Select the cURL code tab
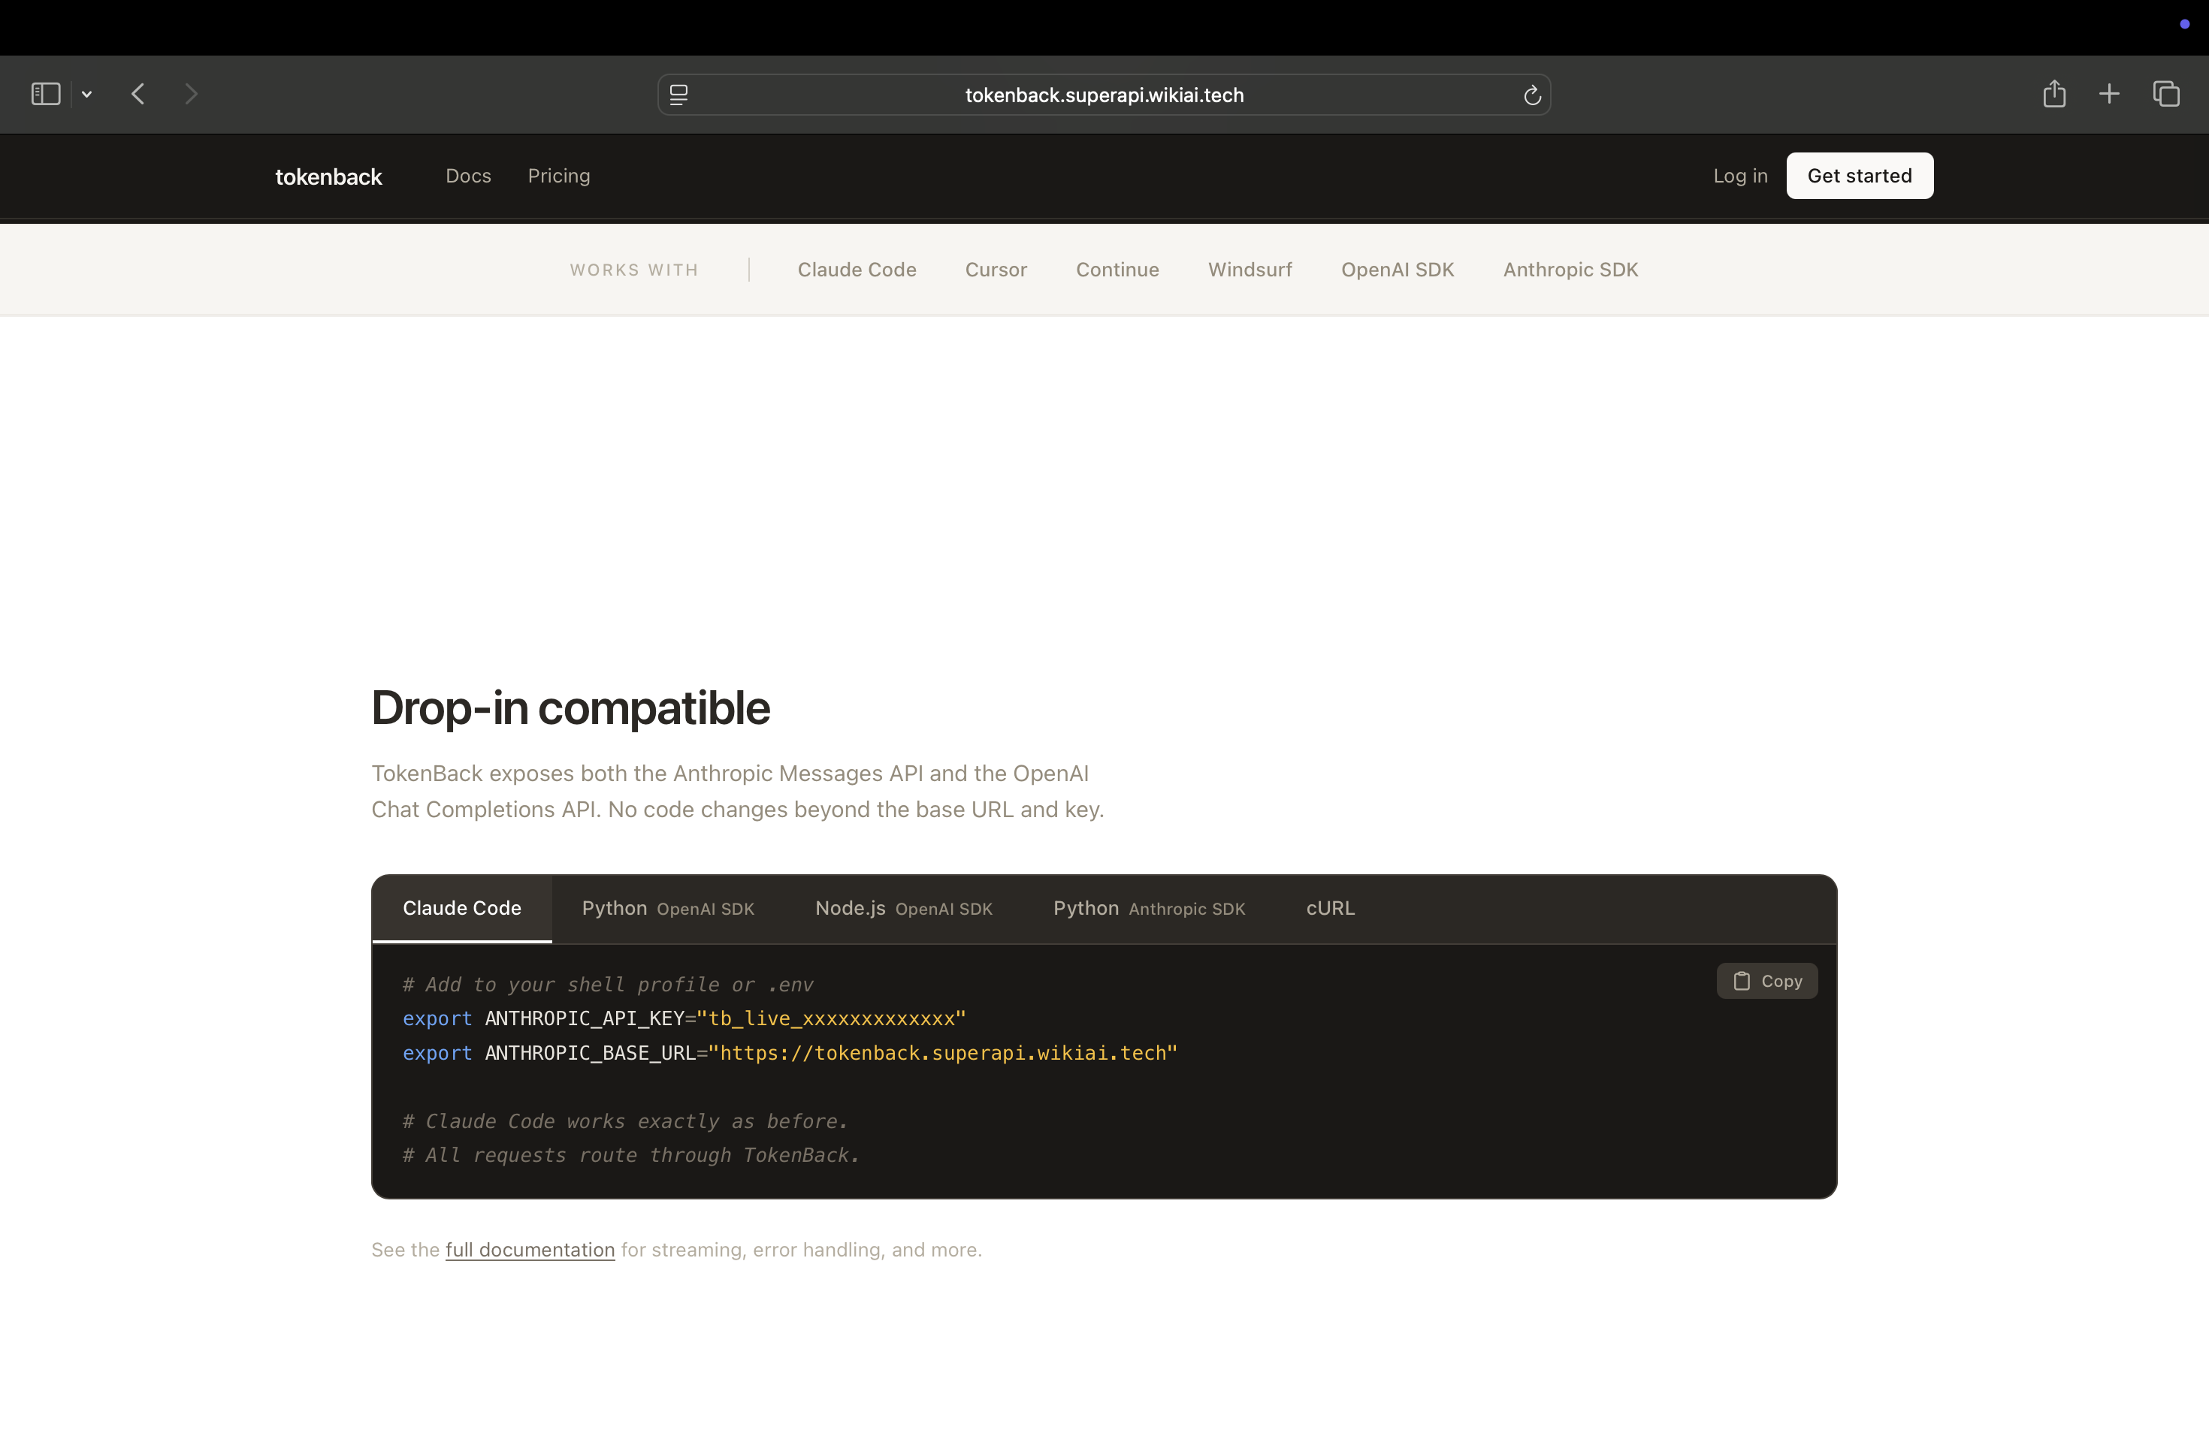The image size is (2209, 1436). 1330,908
